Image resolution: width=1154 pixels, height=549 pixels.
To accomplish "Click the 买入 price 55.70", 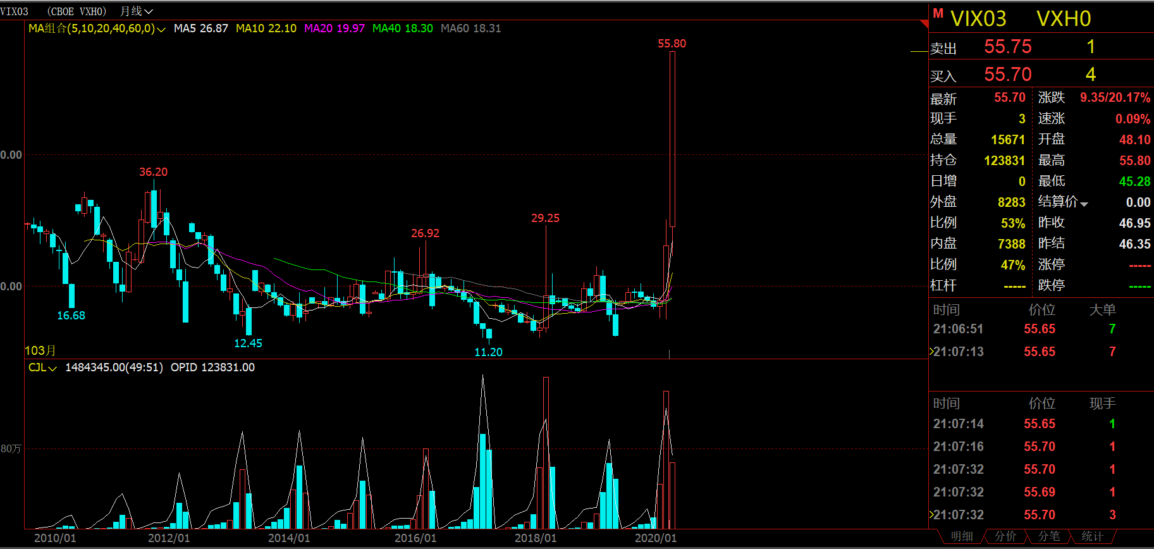I will [x=1007, y=75].
